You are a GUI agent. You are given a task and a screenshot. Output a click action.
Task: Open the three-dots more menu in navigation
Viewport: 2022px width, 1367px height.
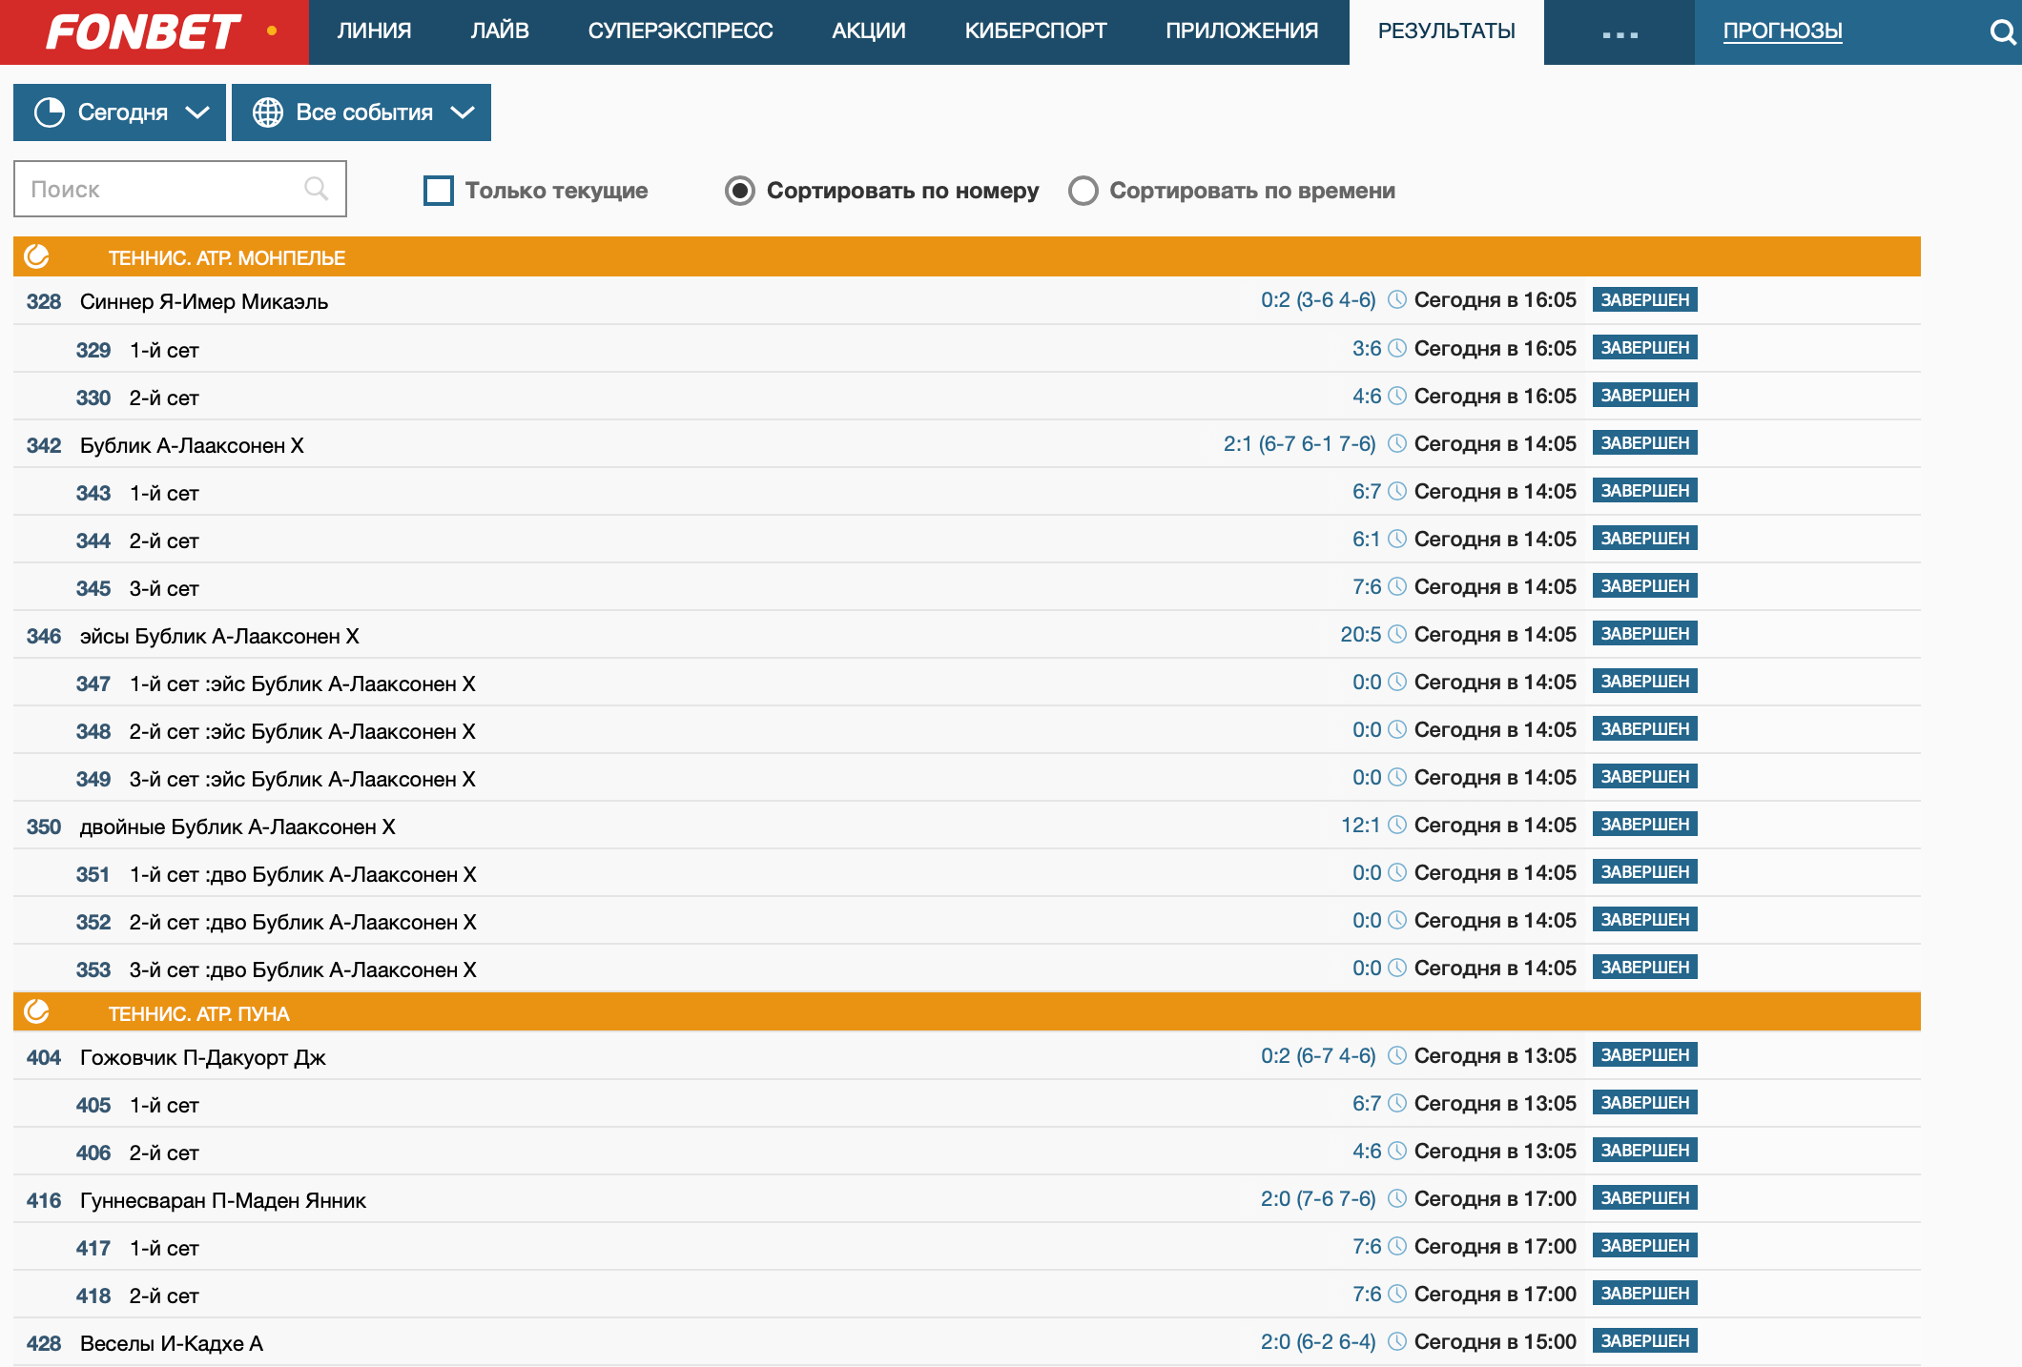pyautogui.click(x=1620, y=33)
